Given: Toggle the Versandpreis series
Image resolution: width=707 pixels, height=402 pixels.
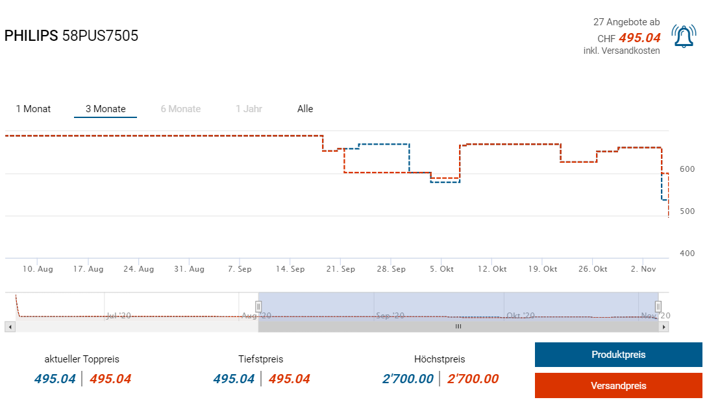Looking at the screenshot, I should tap(618, 385).
